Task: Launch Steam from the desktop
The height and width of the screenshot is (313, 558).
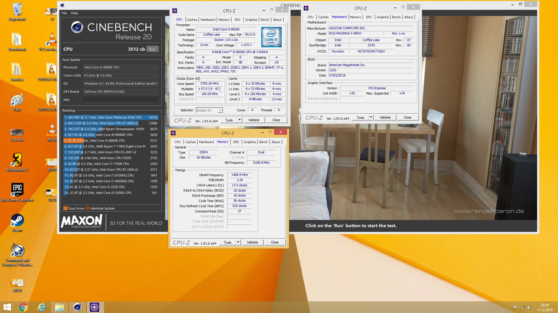Action: 17,223
